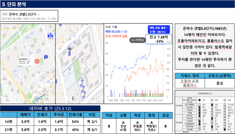Viewport: 235px width, 134px height.
Task: Click the 계 3/1 cell
Action: point(92,130)
